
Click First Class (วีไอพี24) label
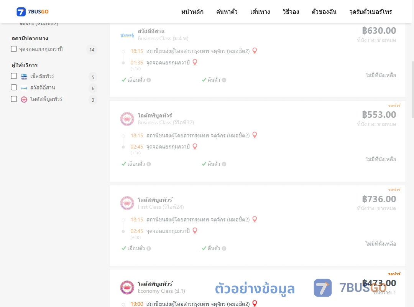coord(161,207)
